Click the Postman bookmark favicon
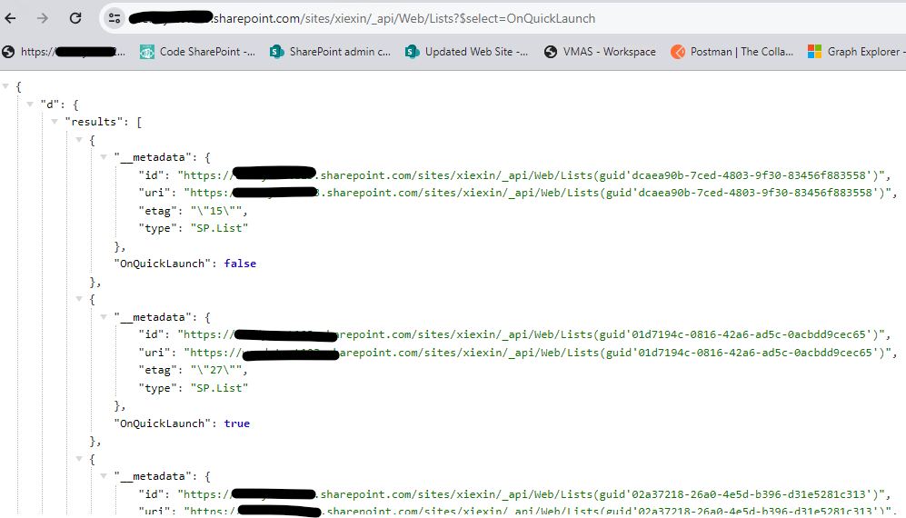The width and height of the screenshot is (906, 518). click(678, 52)
